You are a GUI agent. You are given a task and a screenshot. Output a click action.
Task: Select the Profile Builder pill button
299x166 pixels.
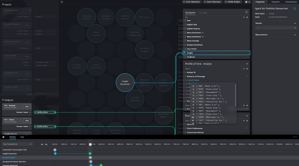pos(234,2)
